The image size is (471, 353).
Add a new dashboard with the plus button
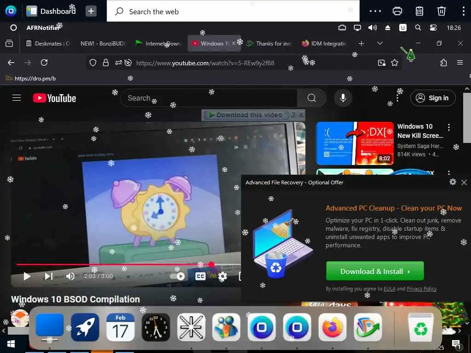coord(91,11)
